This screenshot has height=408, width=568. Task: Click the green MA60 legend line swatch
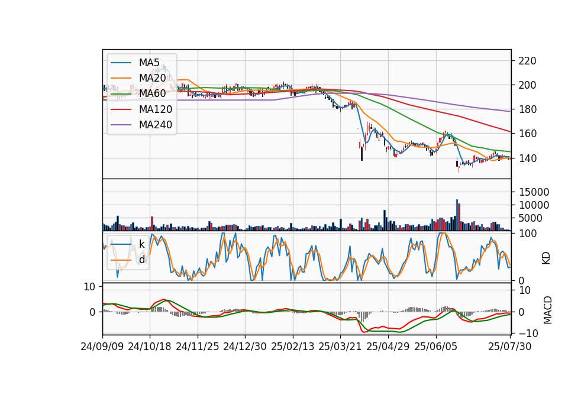(121, 93)
